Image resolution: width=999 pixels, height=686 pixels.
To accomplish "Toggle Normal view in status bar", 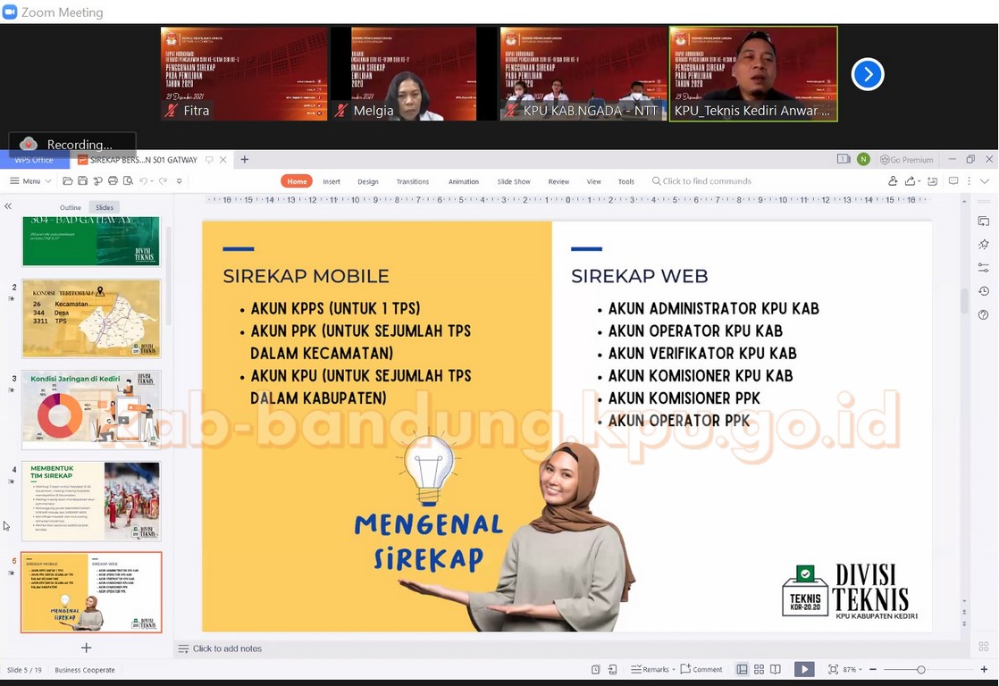I will 742,669.
